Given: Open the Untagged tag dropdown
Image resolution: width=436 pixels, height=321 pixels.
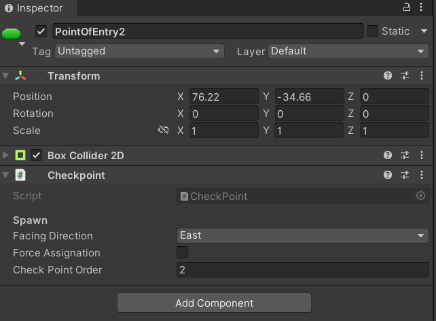Looking at the screenshot, I should [139, 51].
